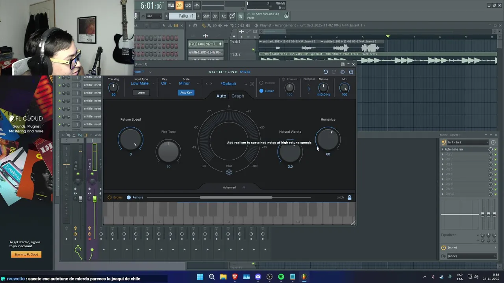Click the loop recording icon in FL toolbar
Image resolution: width=504 pixels, height=283 pixels.
coord(188,5)
